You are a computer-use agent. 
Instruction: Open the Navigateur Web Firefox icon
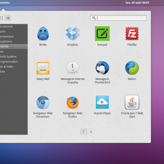coord(73,102)
